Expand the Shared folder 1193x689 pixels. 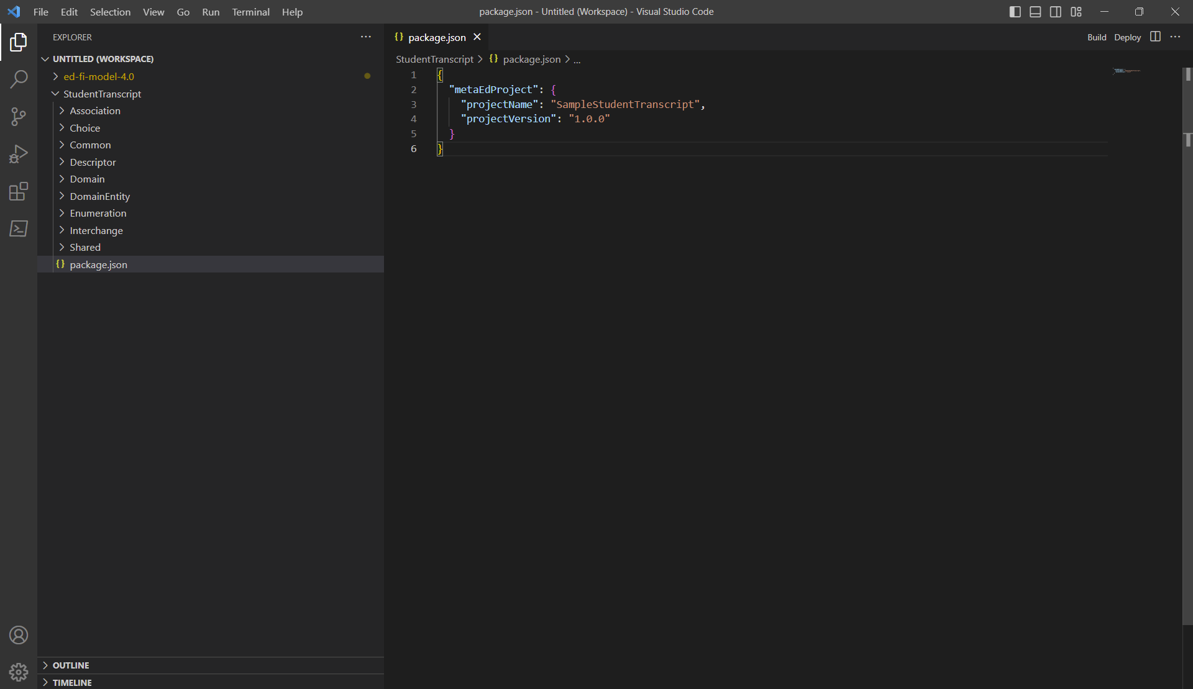pyautogui.click(x=85, y=247)
